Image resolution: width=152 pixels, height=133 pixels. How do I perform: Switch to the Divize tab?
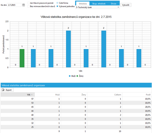coord(113,4)
